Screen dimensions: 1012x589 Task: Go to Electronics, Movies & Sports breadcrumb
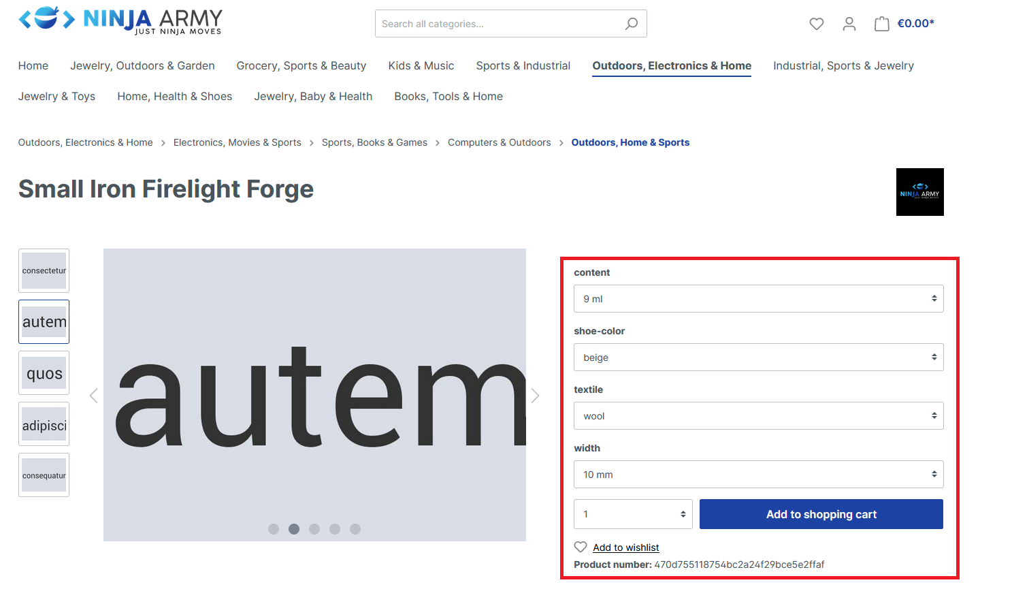tap(238, 142)
